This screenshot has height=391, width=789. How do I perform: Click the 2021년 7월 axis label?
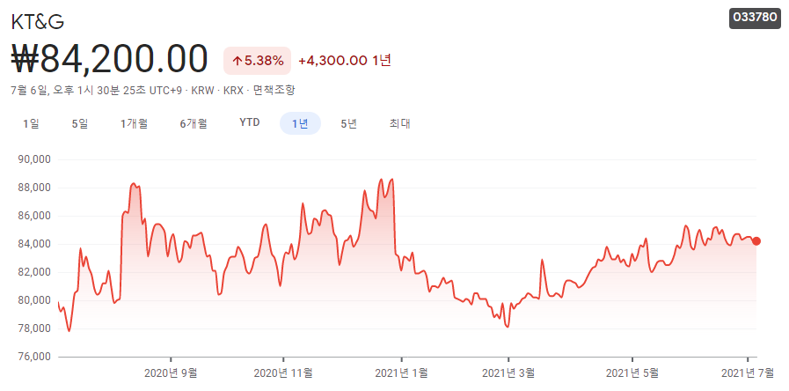point(748,373)
